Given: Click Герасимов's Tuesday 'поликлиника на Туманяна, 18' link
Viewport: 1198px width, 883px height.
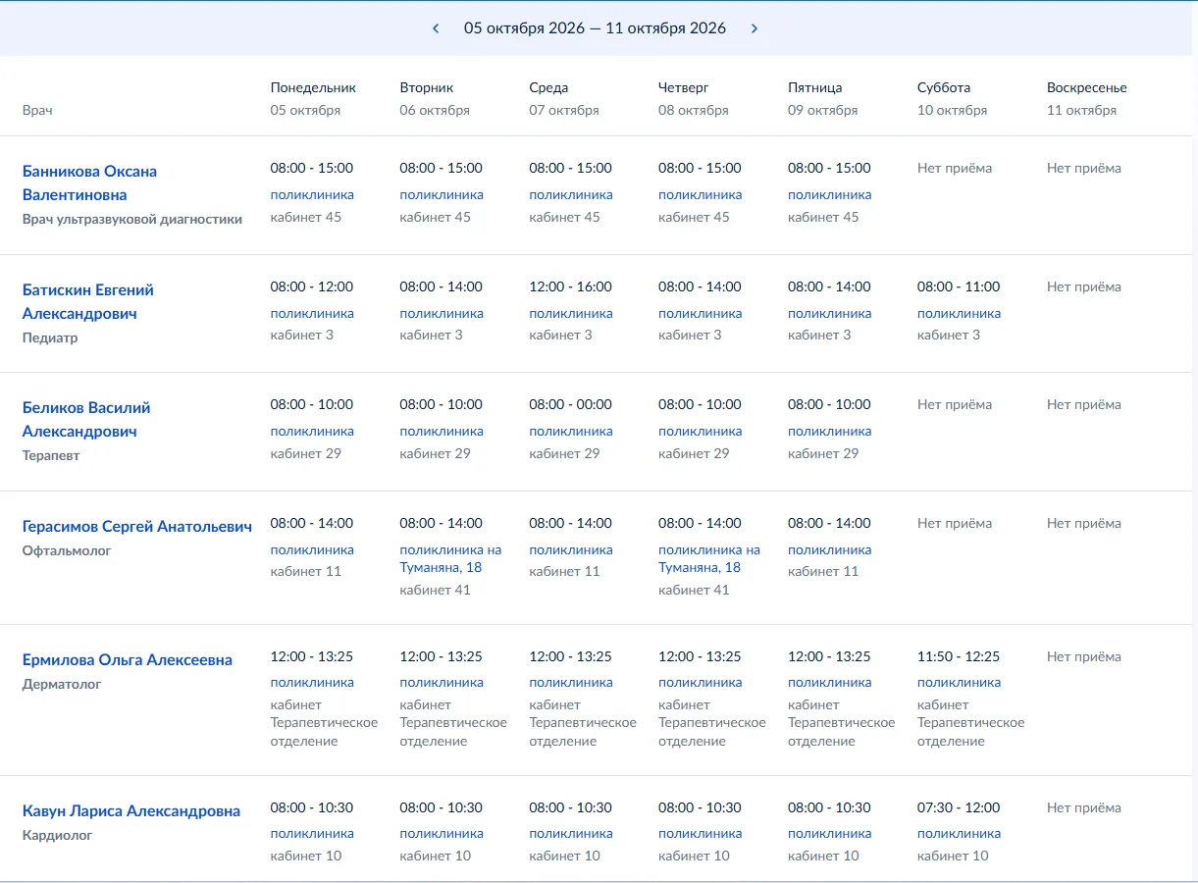Looking at the screenshot, I should [450, 558].
